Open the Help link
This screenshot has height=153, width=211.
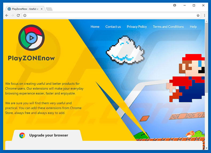click(x=193, y=27)
